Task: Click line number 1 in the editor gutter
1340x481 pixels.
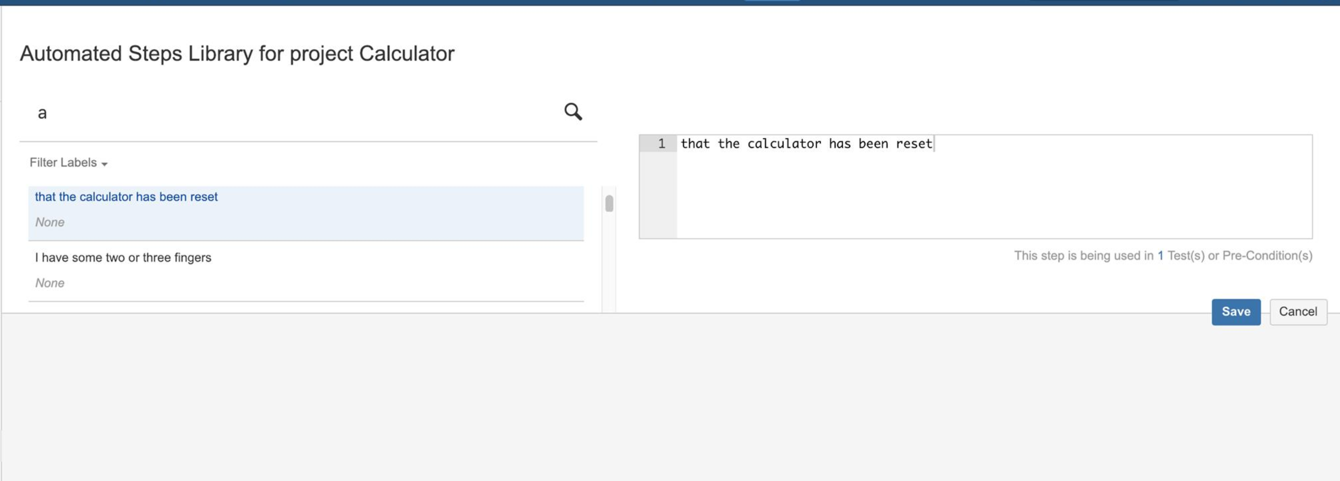Action: coord(661,144)
